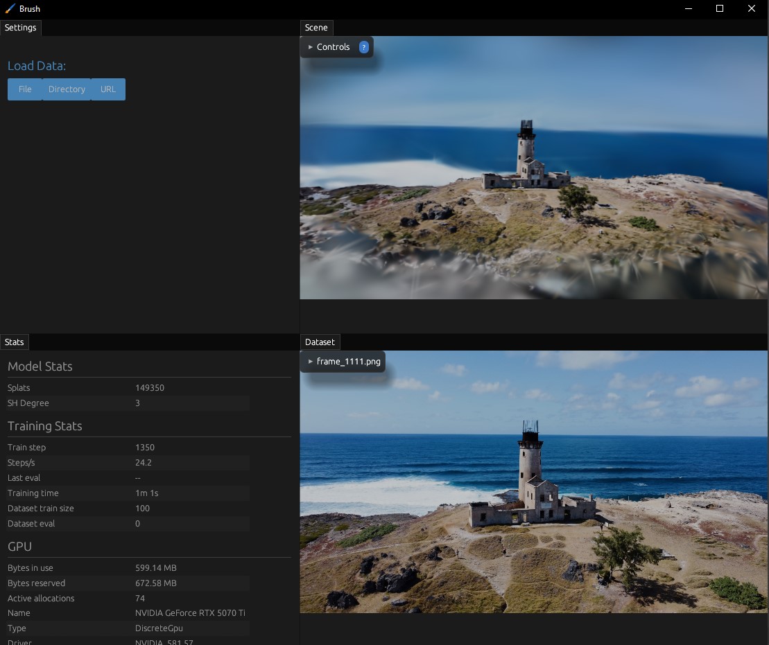Click the GPU section heading
Screen dimensions: 769x645
[x=19, y=547]
